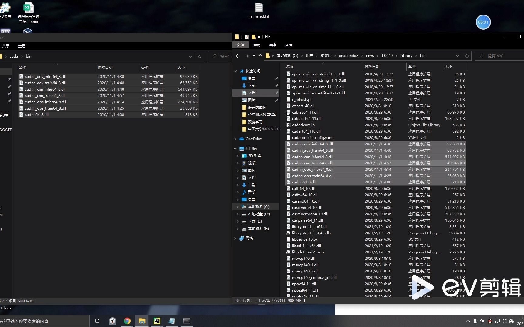
Task: Unpin 下载 from quick access
Action: [277, 86]
